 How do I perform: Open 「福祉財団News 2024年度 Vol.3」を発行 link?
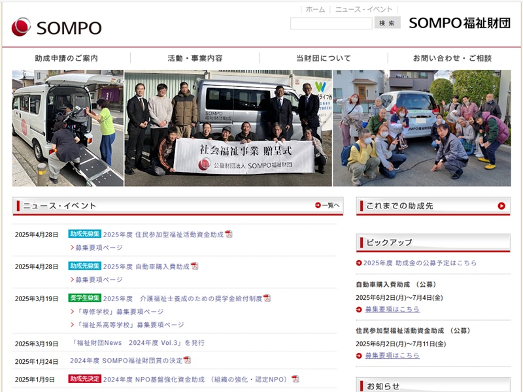click(x=137, y=342)
